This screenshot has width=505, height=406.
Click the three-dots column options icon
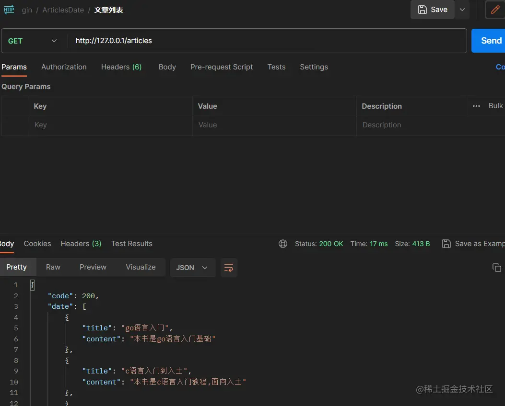[x=476, y=106]
